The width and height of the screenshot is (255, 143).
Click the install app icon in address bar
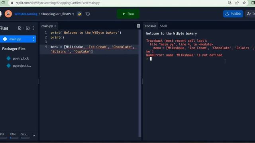click(x=229, y=3)
